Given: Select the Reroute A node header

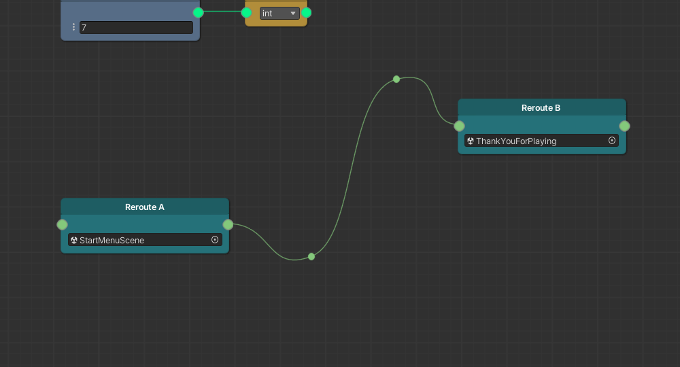Looking at the screenshot, I should [x=145, y=207].
